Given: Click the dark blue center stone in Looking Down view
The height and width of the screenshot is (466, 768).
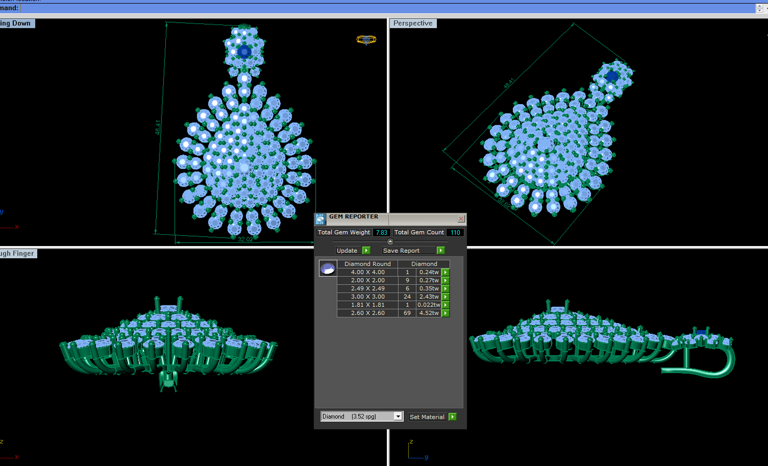Looking at the screenshot, I should pos(244,52).
